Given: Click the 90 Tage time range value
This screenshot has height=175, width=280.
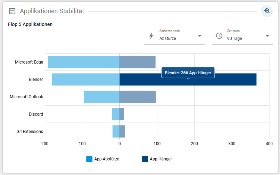Looking at the screenshot, I should click(x=234, y=39).
